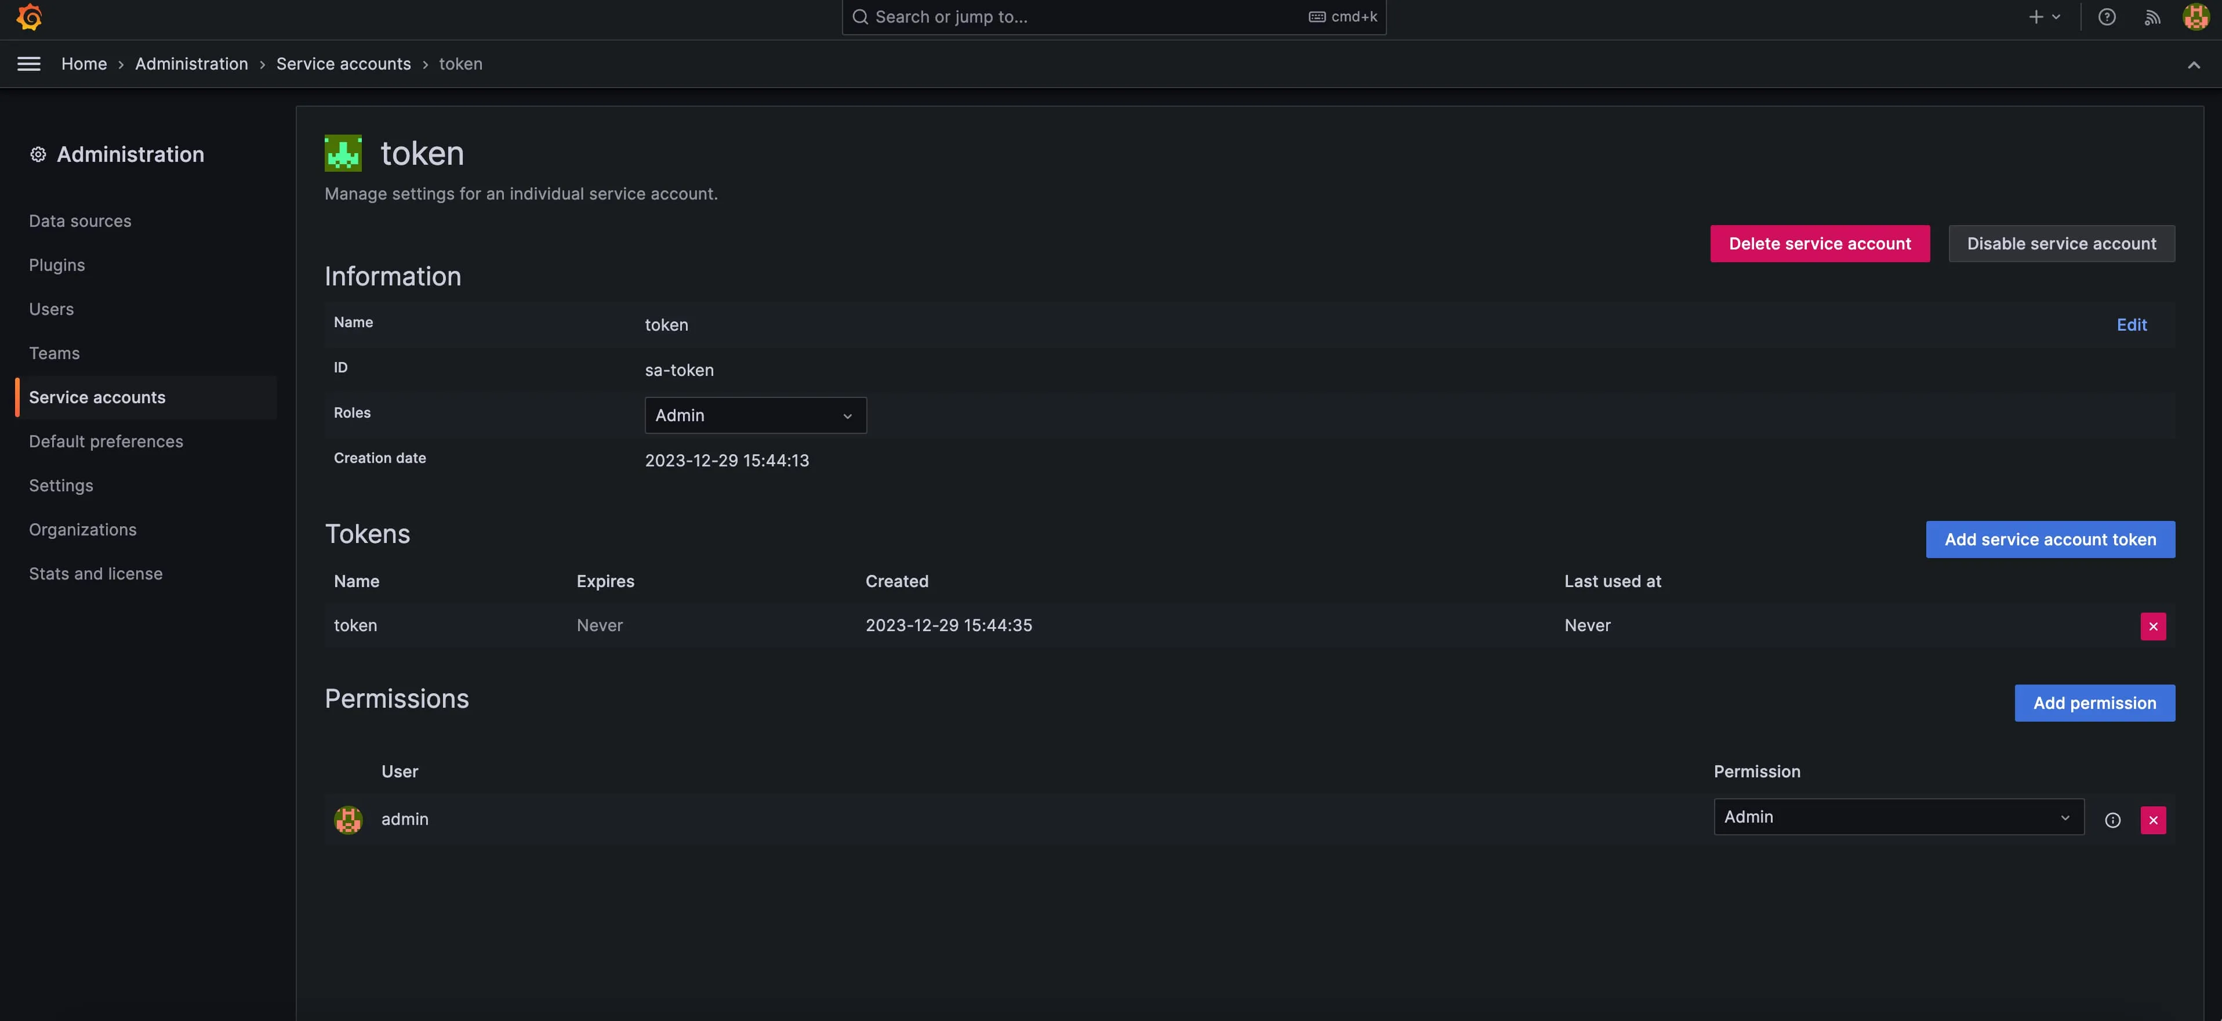Collapse the top search bar chevron
Screen dimensions: 2222x1021
[2194, 65]
